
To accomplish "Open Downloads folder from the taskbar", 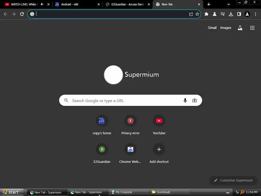I will point(169,192).
